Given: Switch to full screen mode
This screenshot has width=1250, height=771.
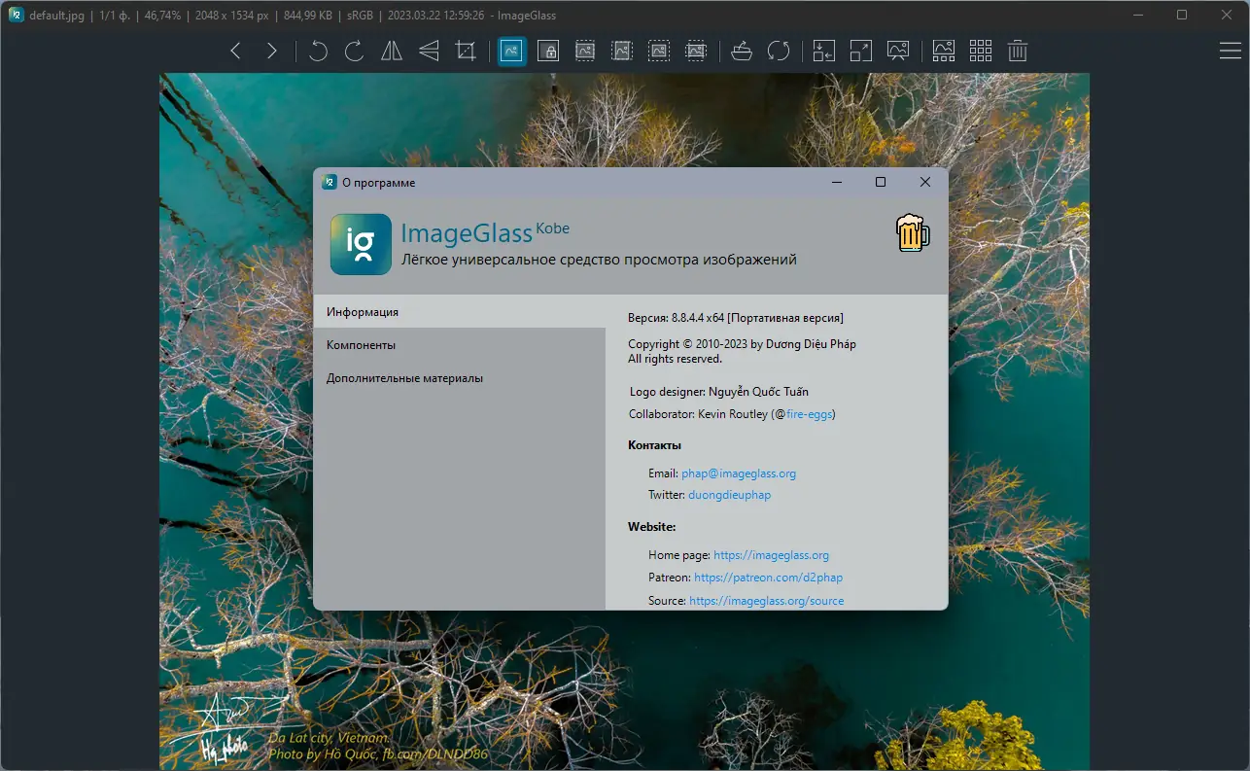Looking at the screenshot, I should pos(861,51).
